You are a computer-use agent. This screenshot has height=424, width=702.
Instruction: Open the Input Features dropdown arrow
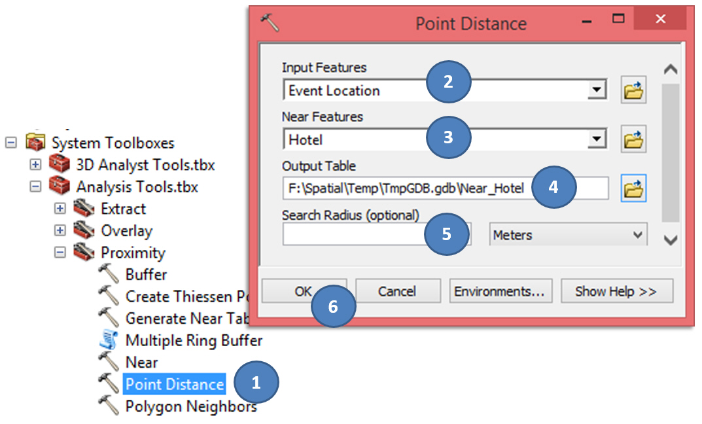coord(597,90)
